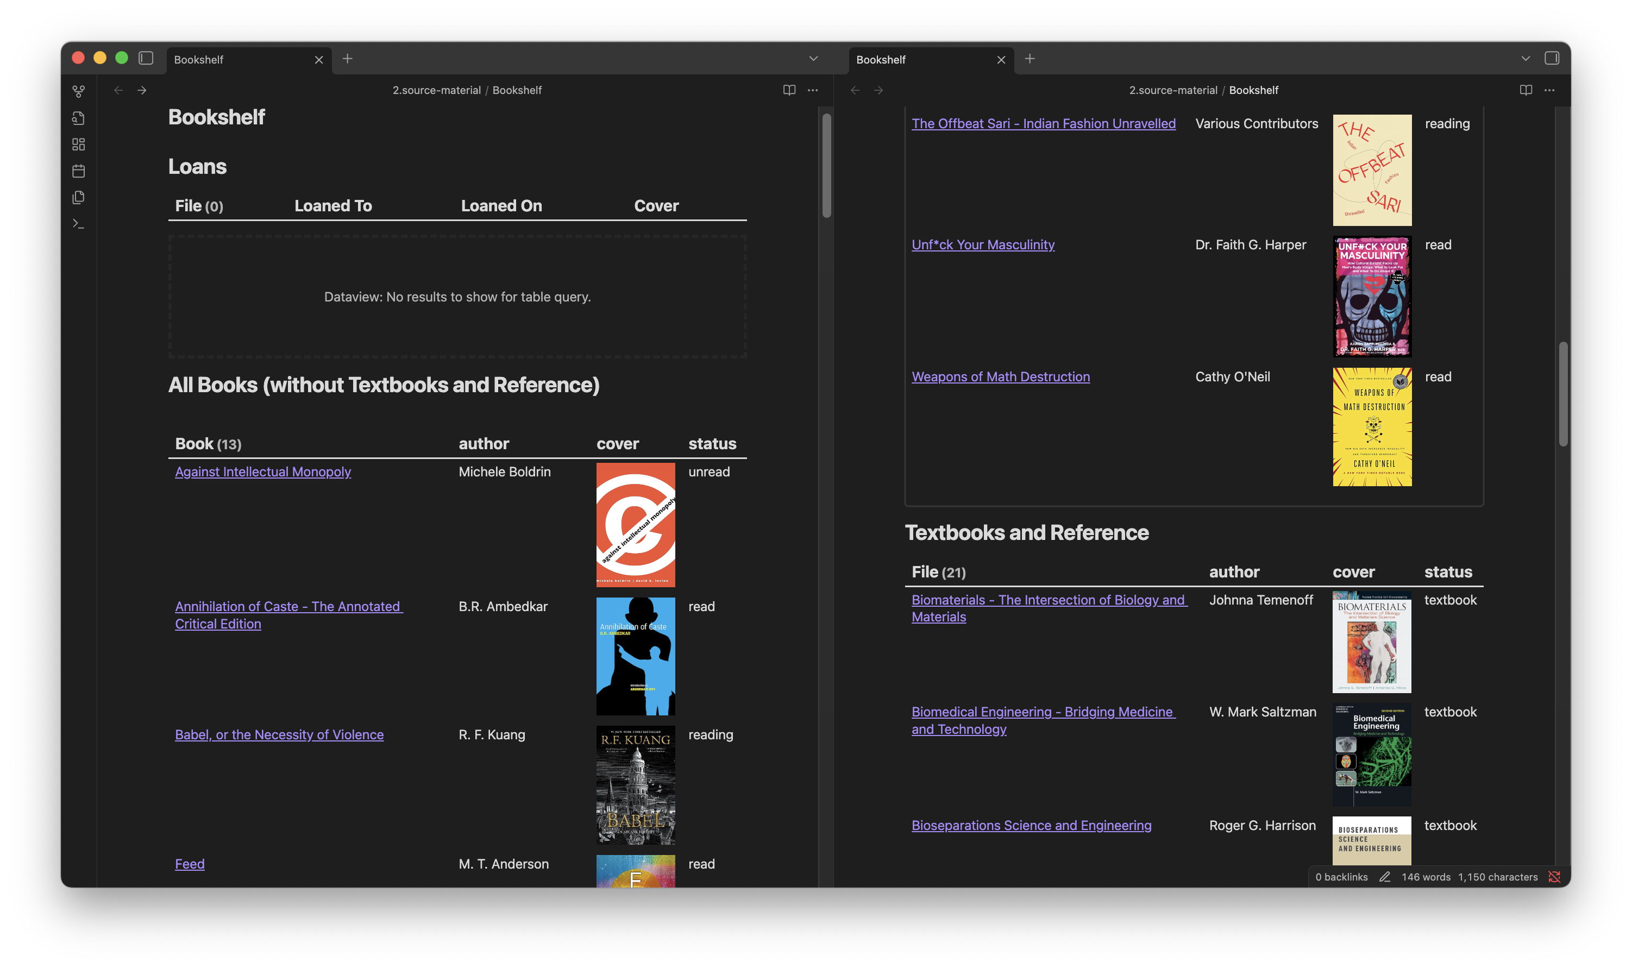Click the duplicate pages icon in the sidebar
Screen dimensions: 1632x968
coord(78,197)
